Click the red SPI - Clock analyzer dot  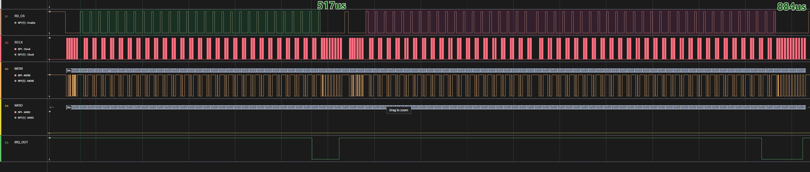pyautogui.click(x=16, y=49)
